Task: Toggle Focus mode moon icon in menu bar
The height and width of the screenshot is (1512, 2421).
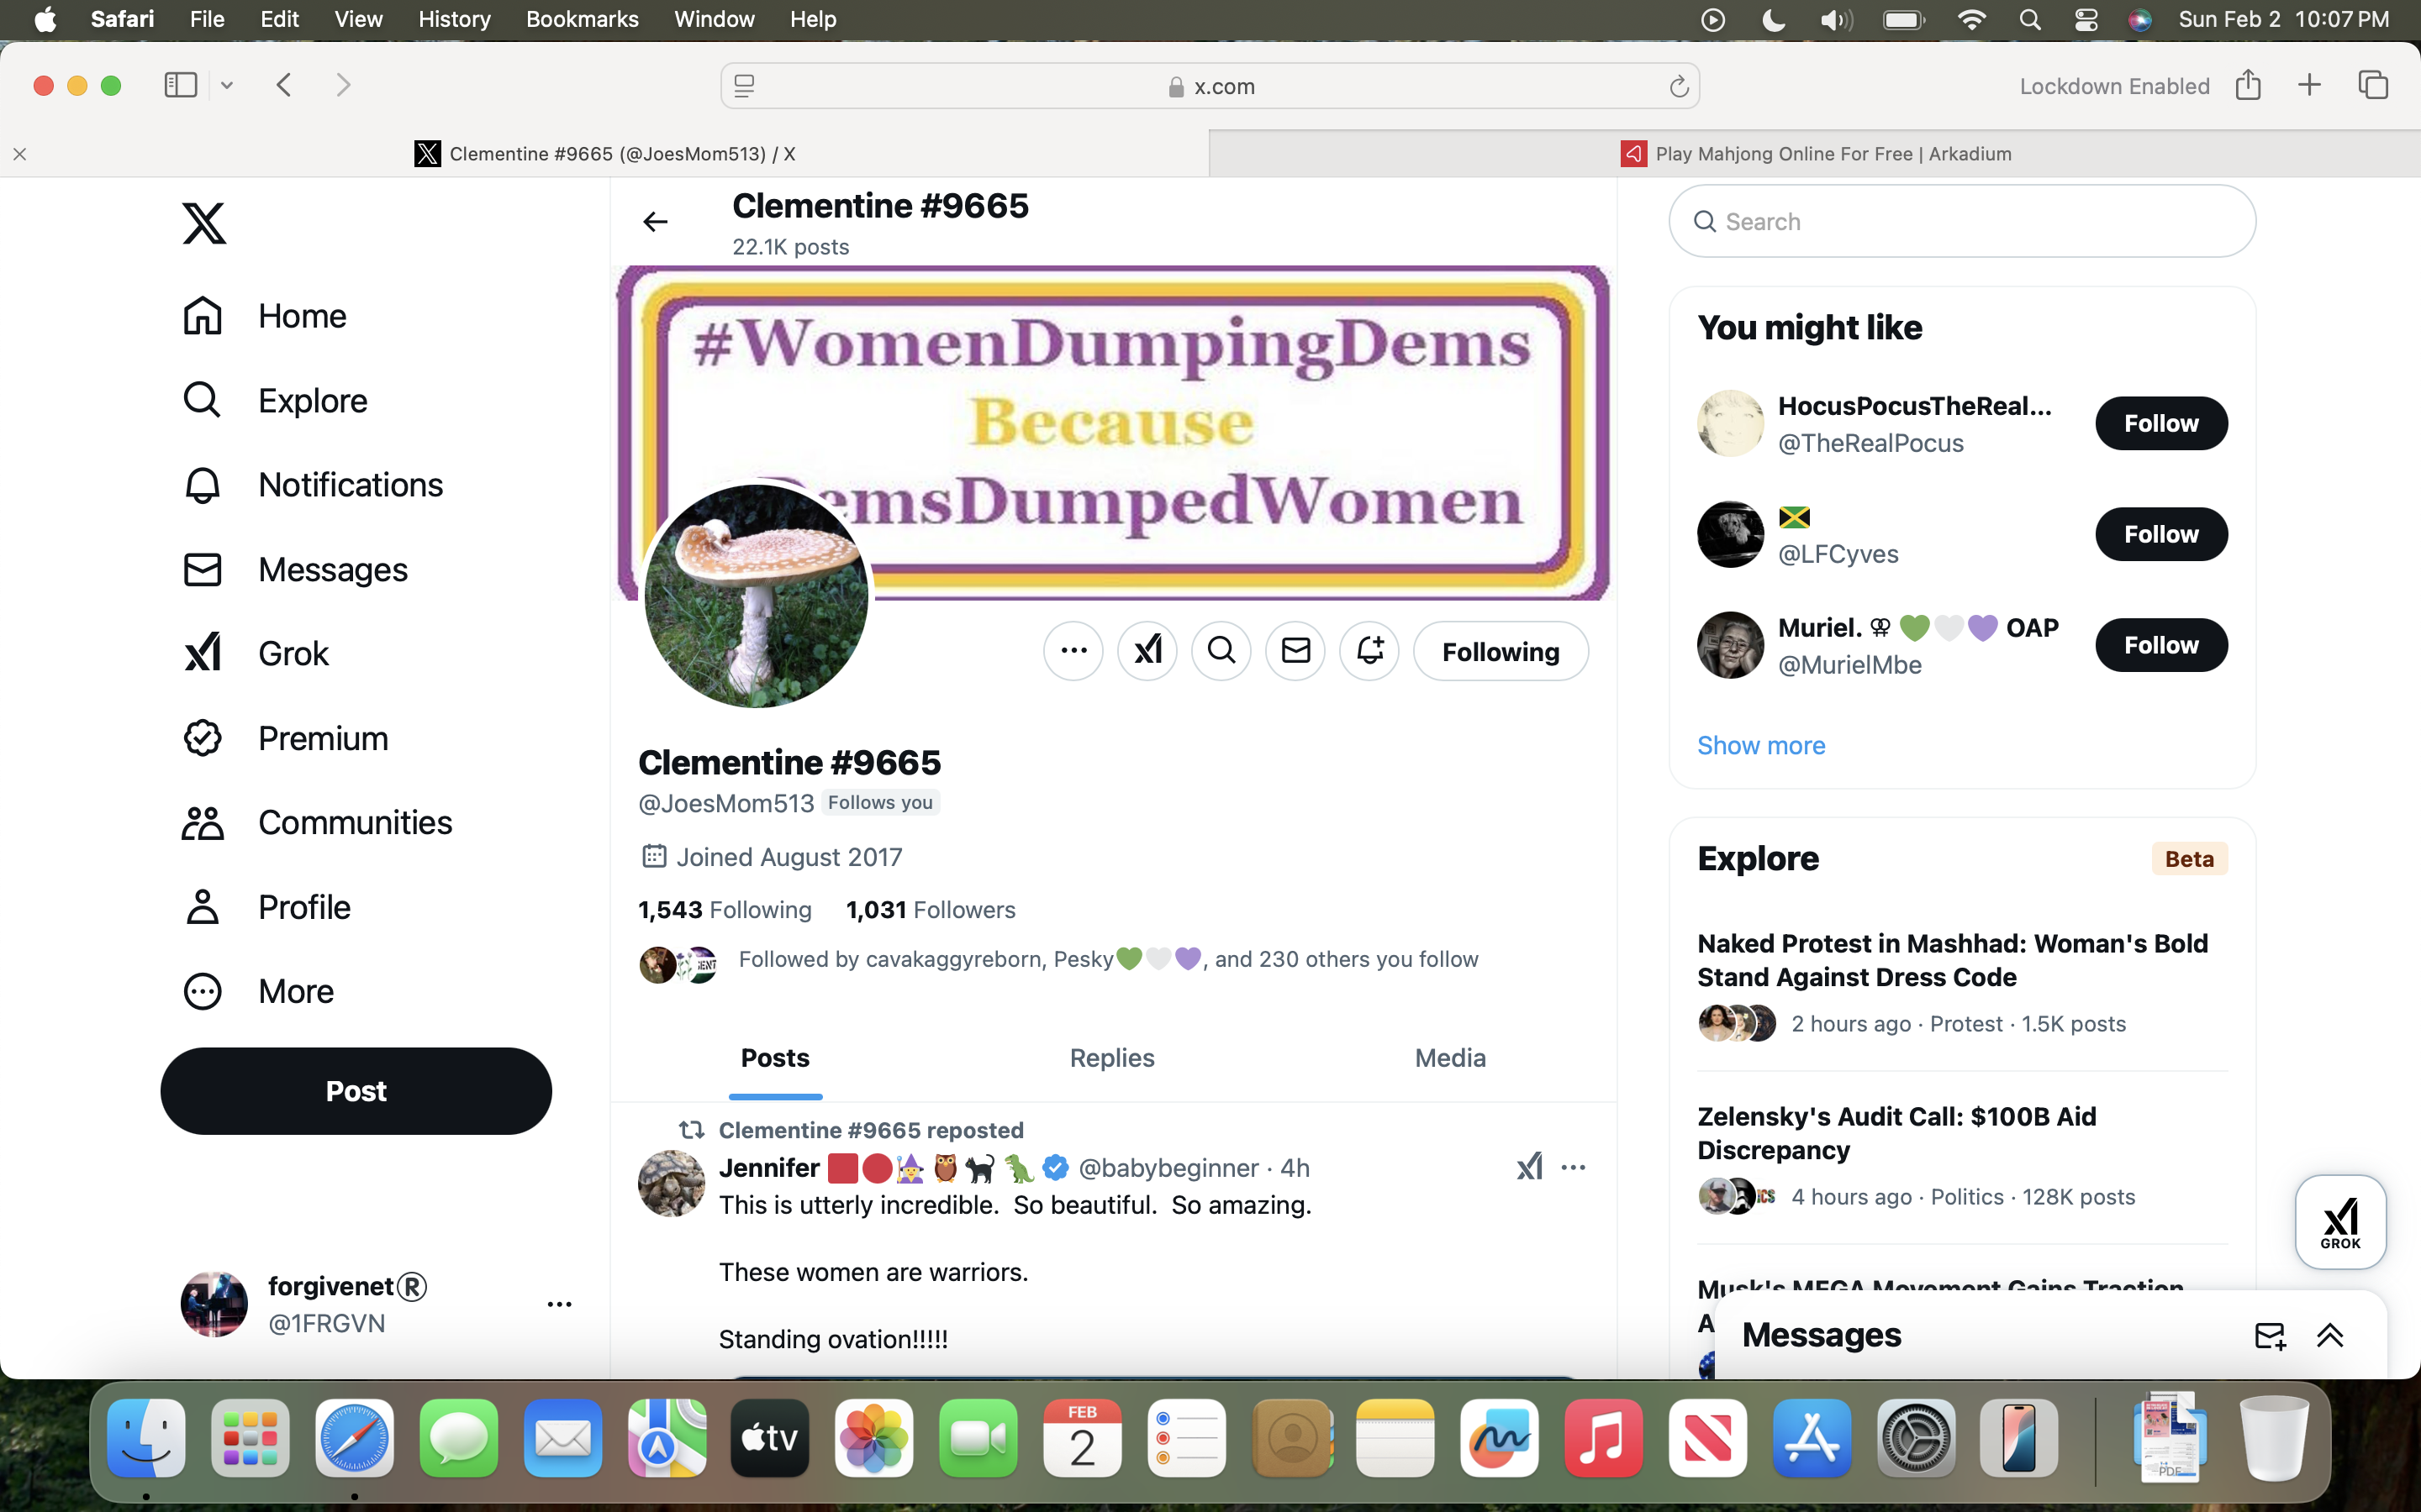Action: tap(1773, 20)
